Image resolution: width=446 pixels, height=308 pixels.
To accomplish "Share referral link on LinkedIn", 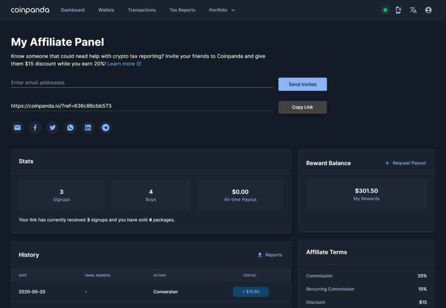I will tap(88, 127).
